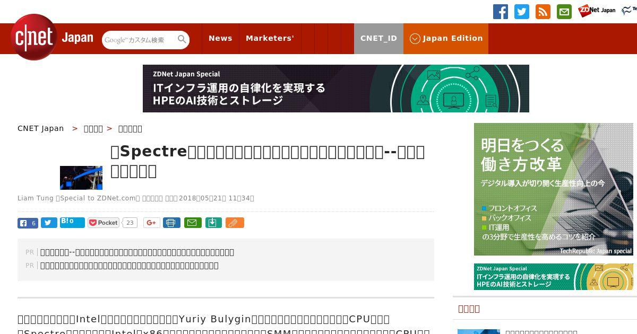Screen dimensions: 637x334
Task: Click Pocket count bubble showing 23
Action: click(130, 223)
